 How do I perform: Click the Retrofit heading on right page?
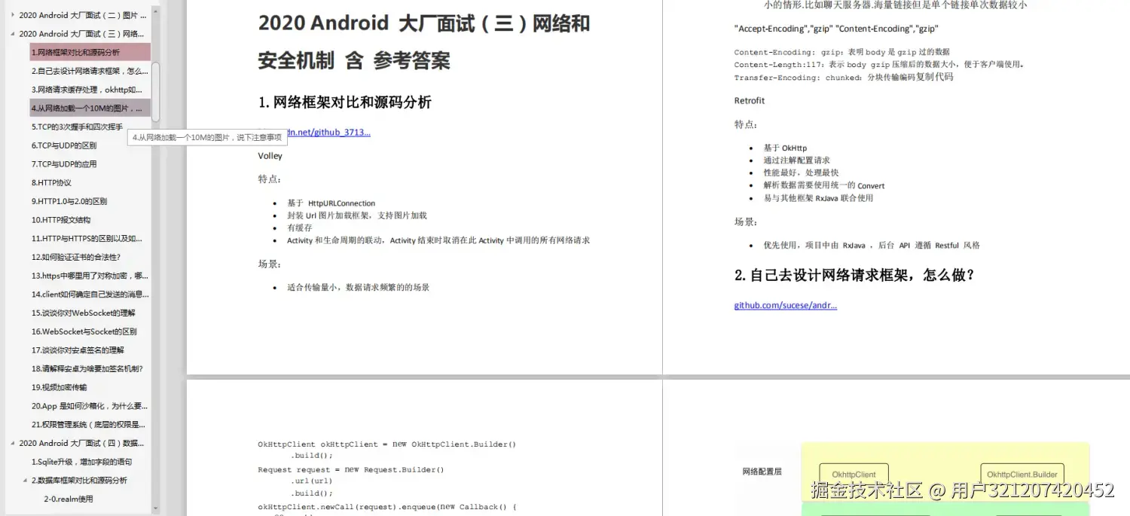tap(750, 100)
